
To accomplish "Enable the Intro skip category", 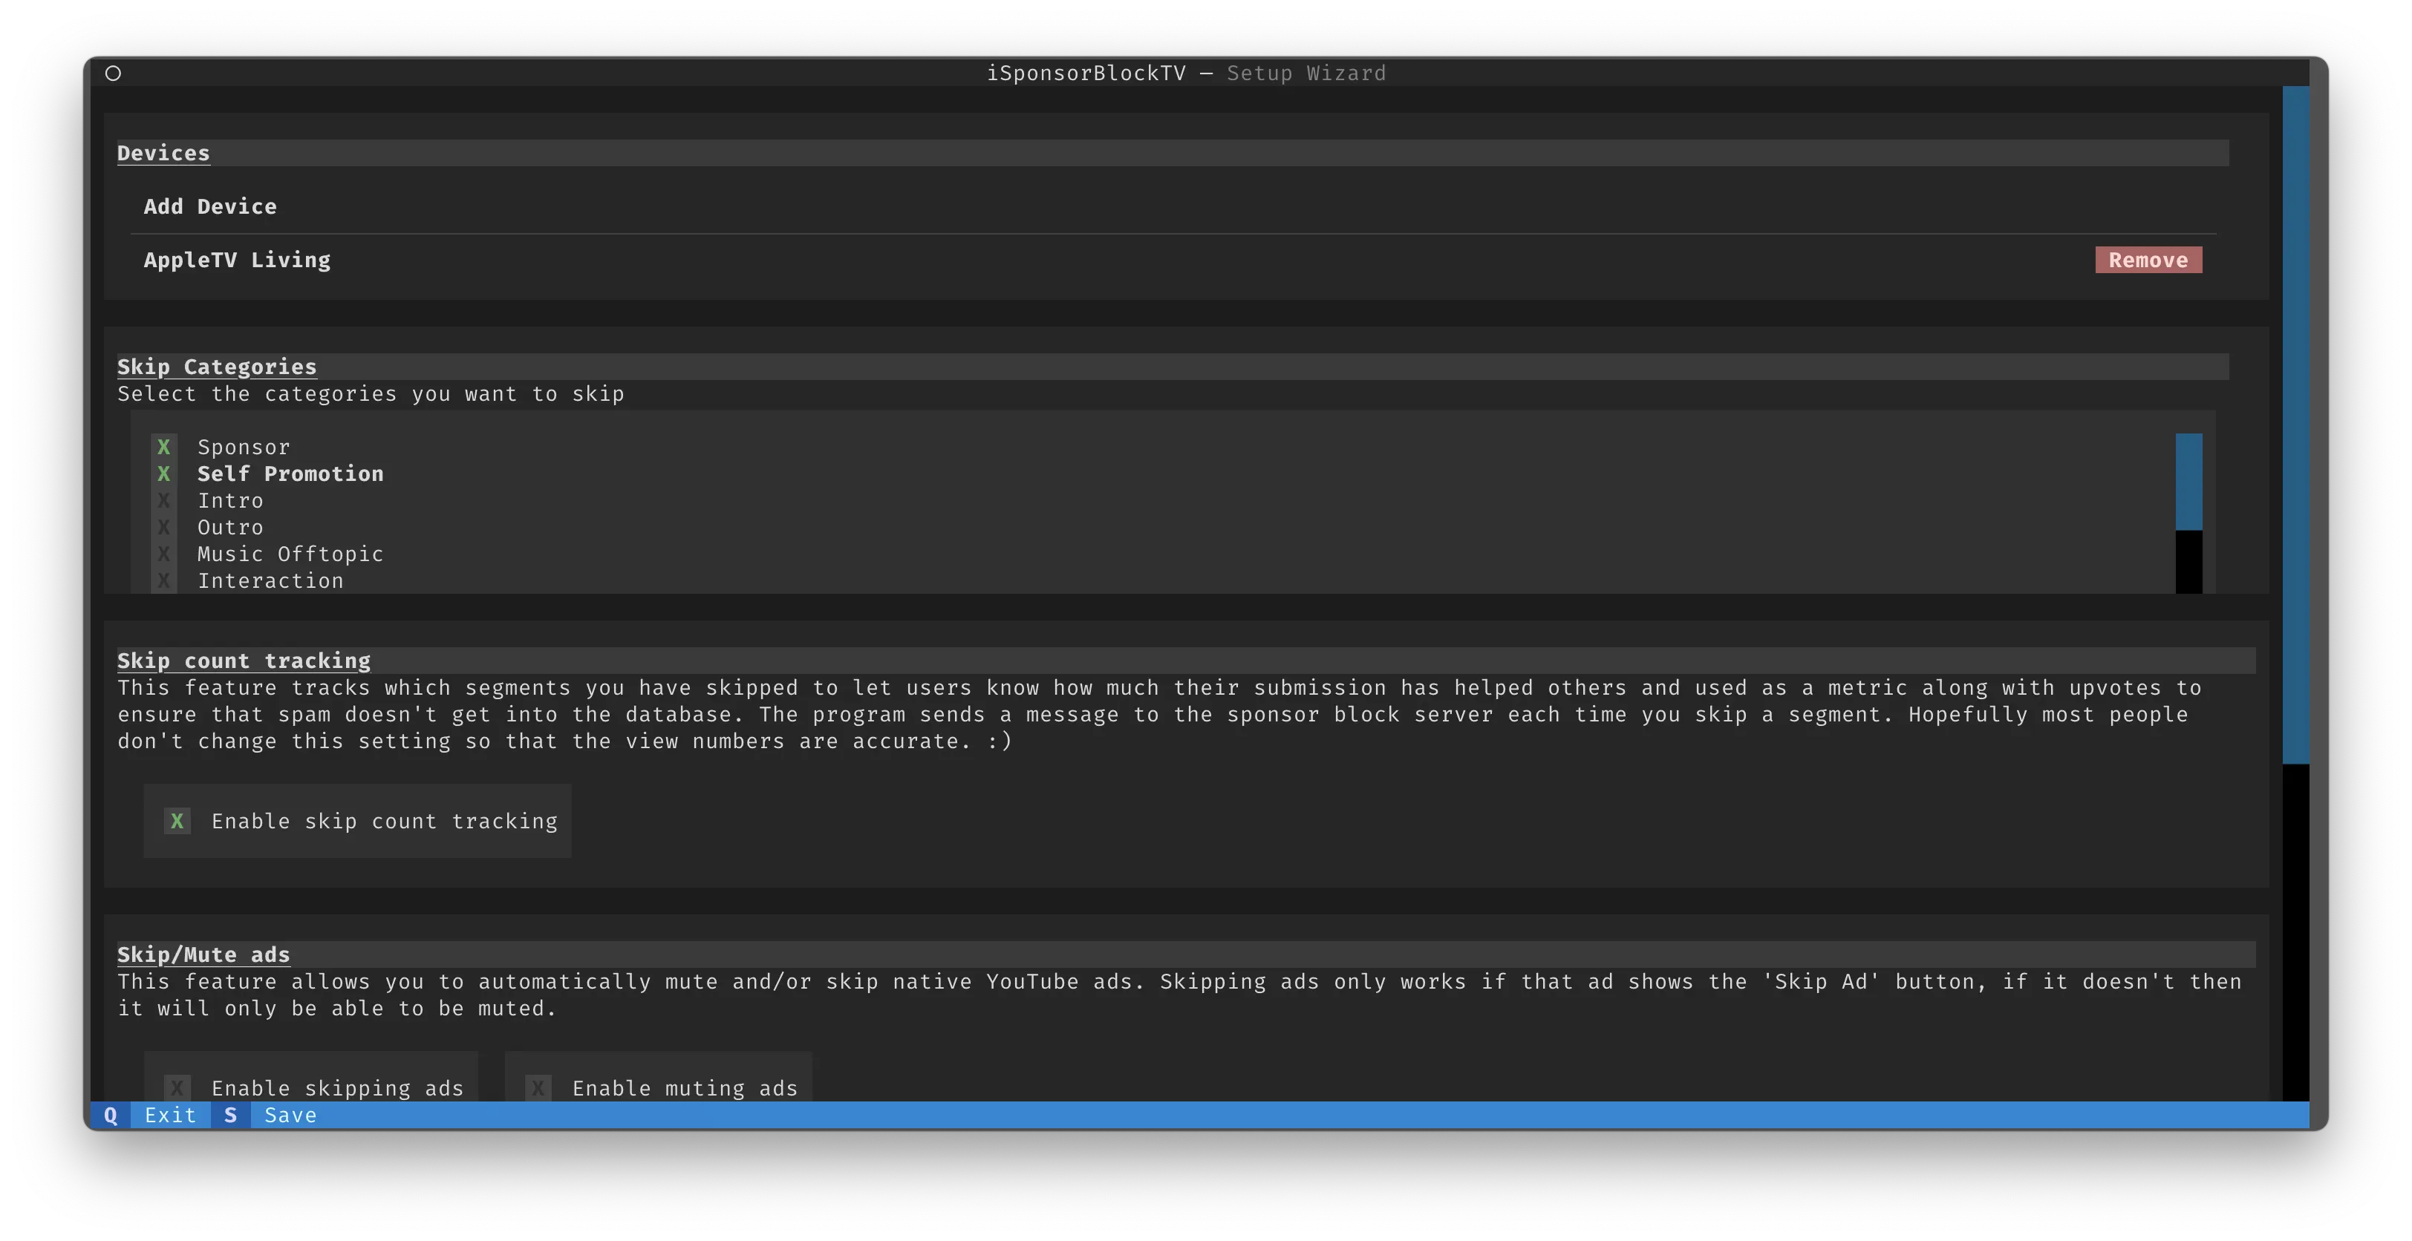I will pos(164,501).
